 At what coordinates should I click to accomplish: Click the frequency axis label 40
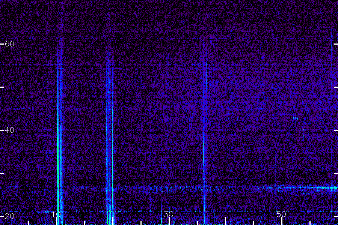click(9, 130)
